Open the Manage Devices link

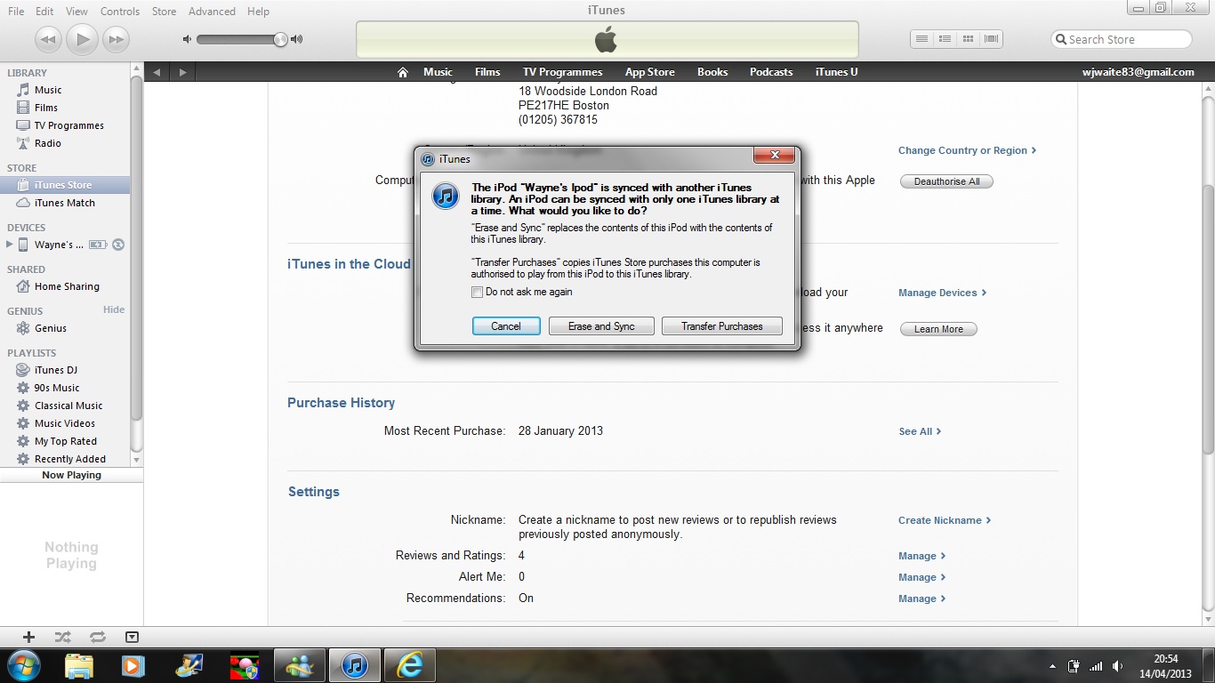[x=942, y=293]
